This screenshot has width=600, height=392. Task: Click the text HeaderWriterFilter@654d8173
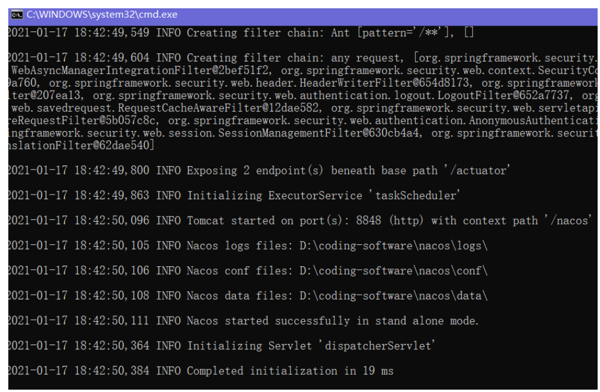[384, 83]
